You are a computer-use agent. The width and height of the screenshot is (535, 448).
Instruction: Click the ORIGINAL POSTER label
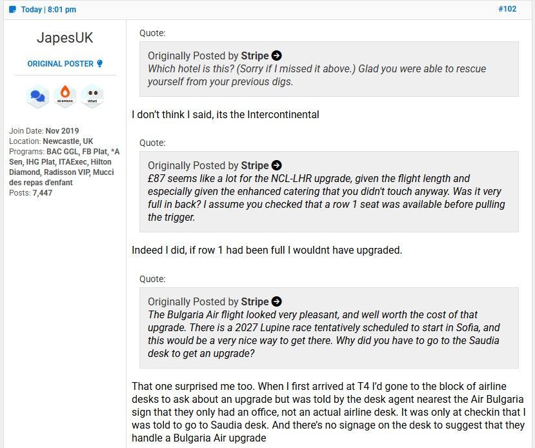tap(61, 64)
